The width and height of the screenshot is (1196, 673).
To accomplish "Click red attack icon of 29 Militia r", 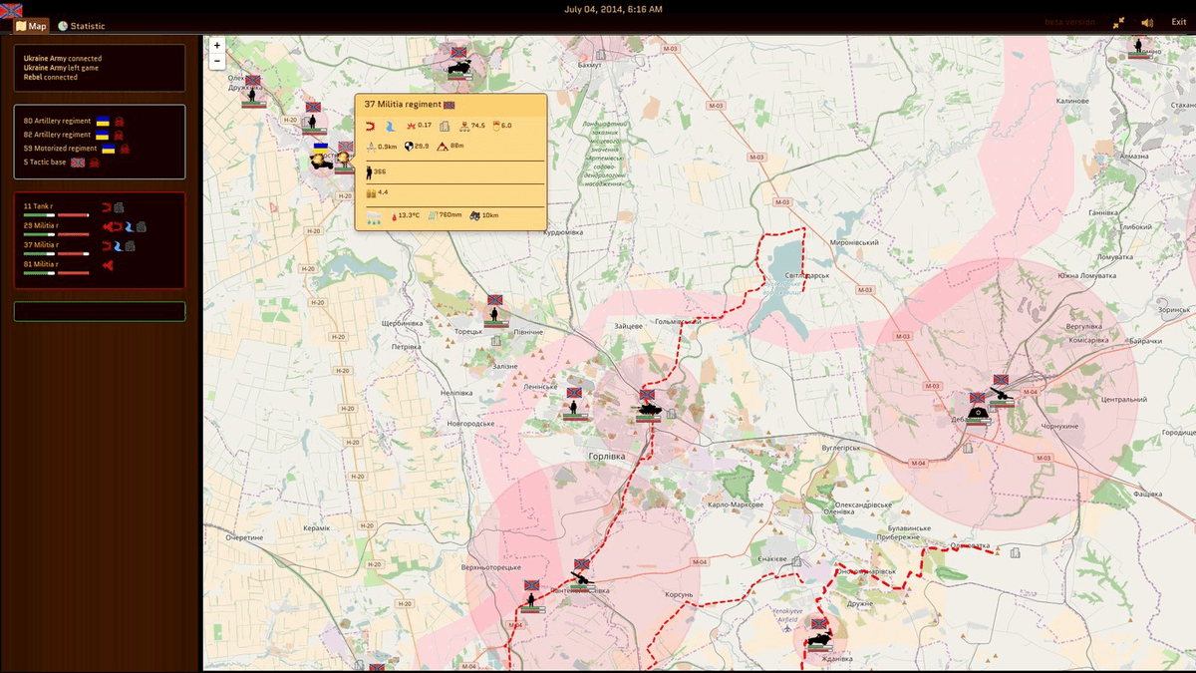I will (x=109, y=226).
